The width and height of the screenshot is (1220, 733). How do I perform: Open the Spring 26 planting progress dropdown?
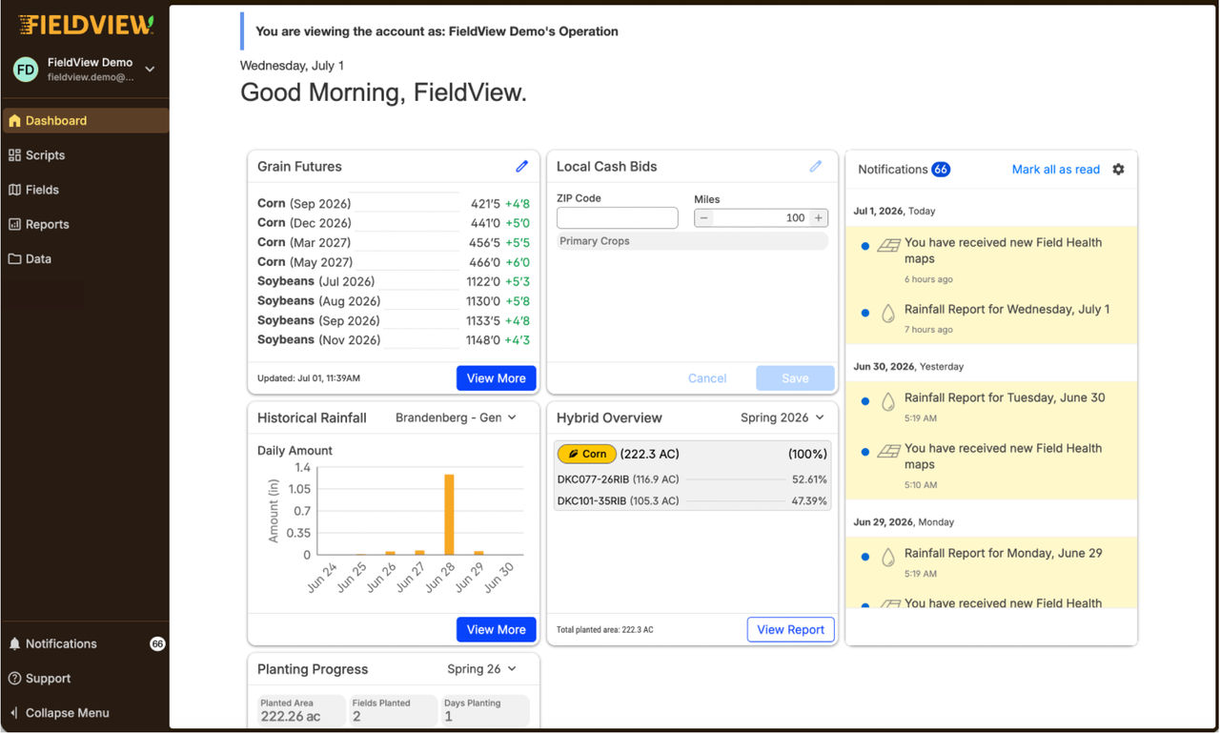481,669
